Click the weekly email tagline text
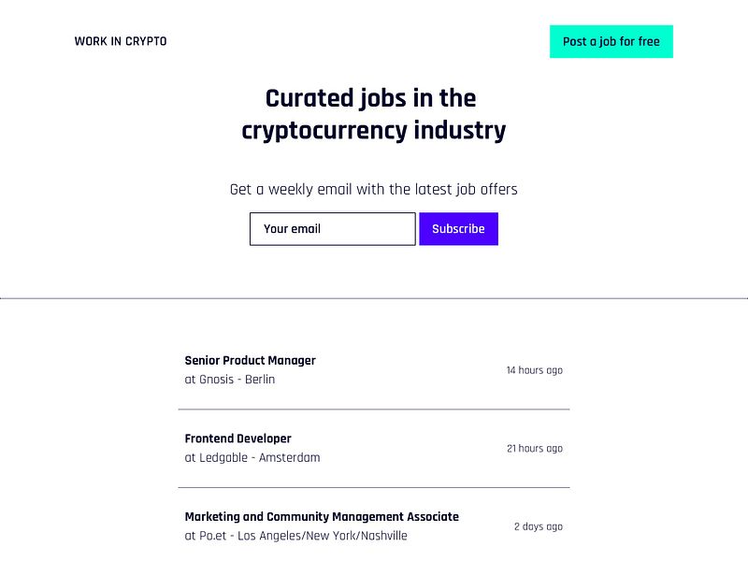Viewport: 748px width, 561px height. pos(373,189)
